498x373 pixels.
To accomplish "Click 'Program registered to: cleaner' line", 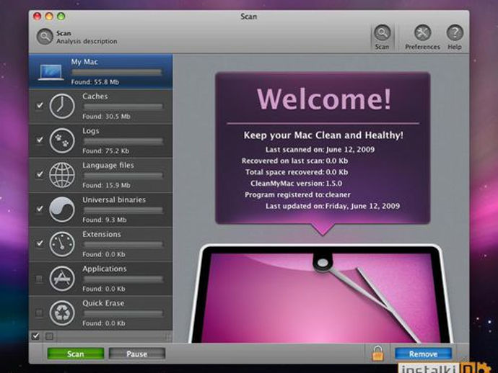I will [x=297, y=194].
